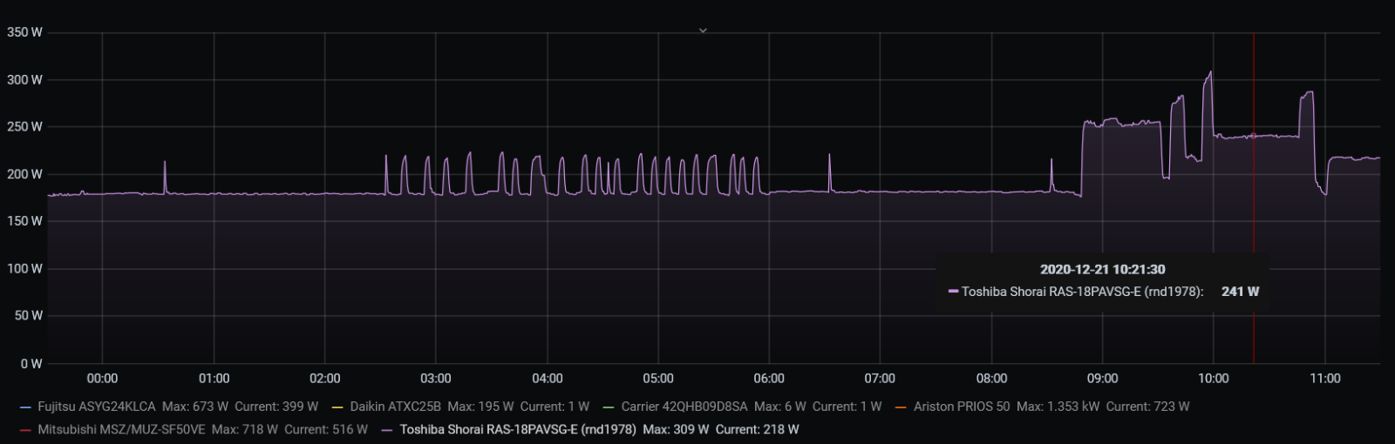The image size is (1395, 444).
Task: Click the tooltip value 241 W
Action: [1240, 292]
